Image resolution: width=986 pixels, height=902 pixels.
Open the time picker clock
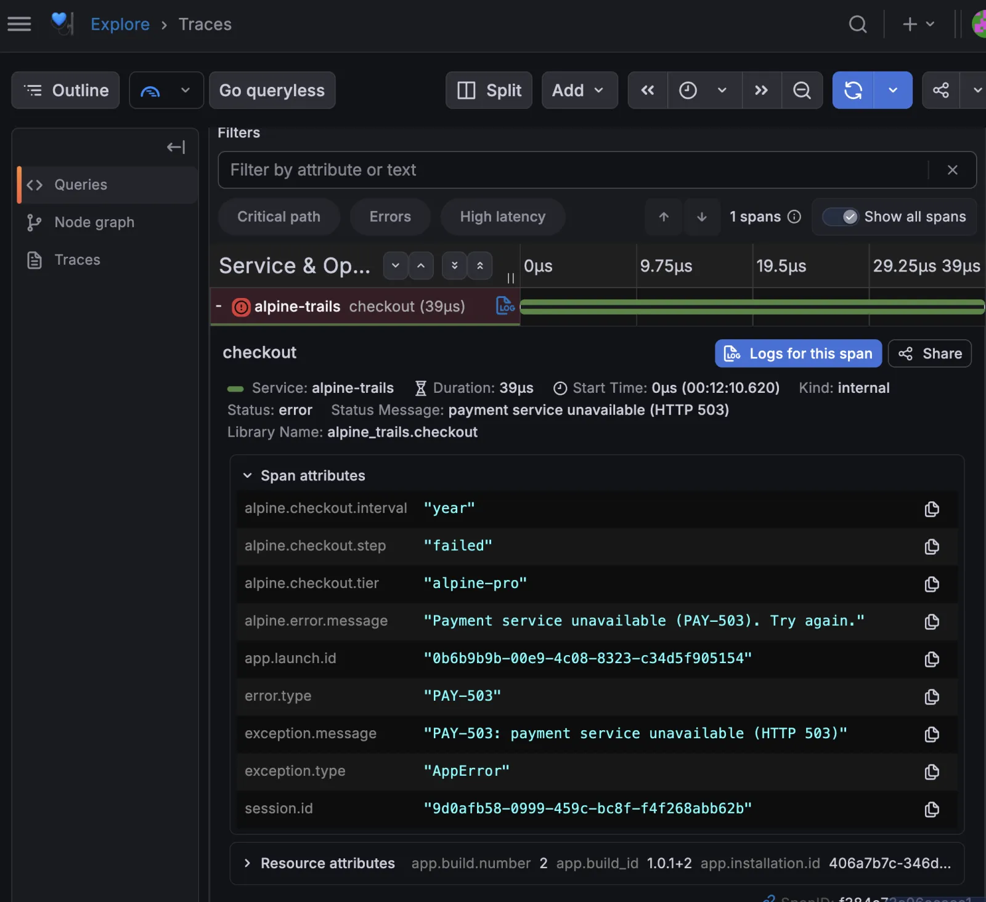click(x=704, y=91)
